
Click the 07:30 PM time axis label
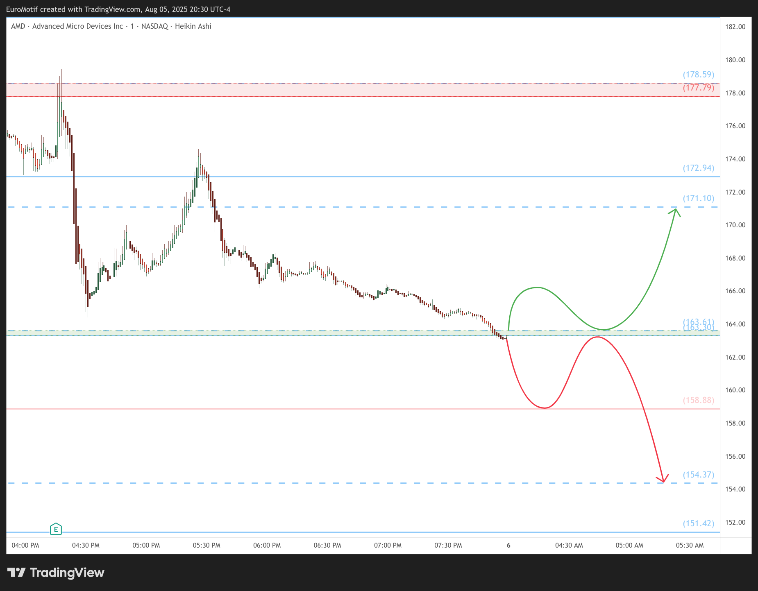(x=448, y=545)
